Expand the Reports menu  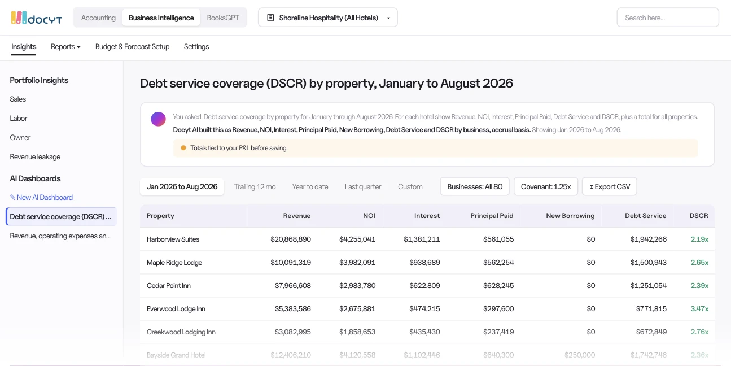coord(65,47)
